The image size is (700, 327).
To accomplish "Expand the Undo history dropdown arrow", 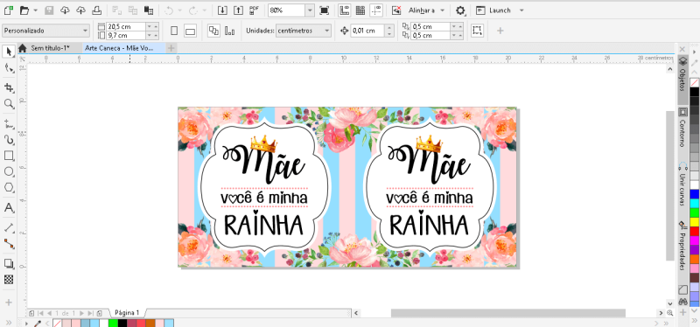I will click(180, 10).
